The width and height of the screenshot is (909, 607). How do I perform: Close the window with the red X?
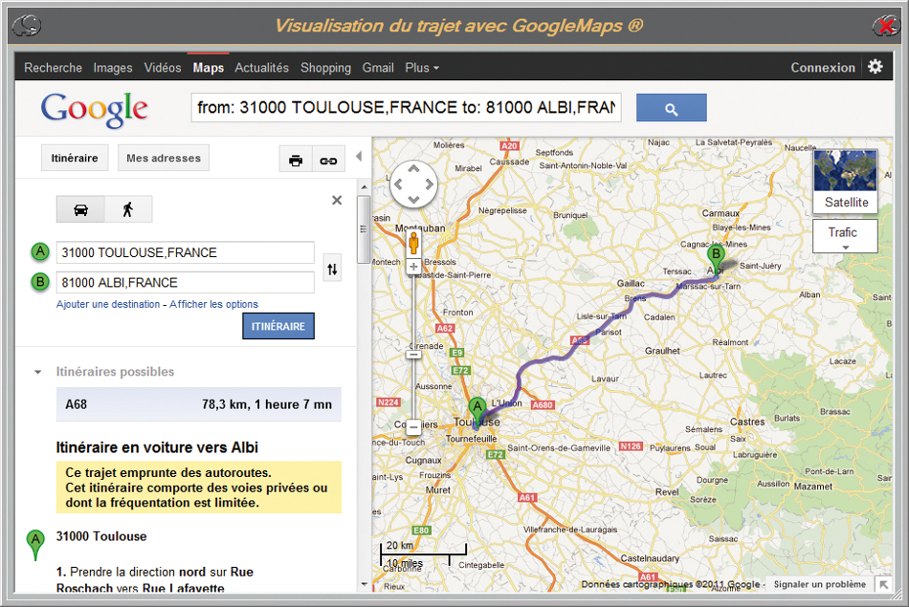coord(886,26)
